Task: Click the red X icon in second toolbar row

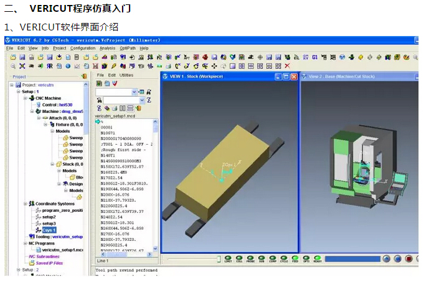Action: 287,66
